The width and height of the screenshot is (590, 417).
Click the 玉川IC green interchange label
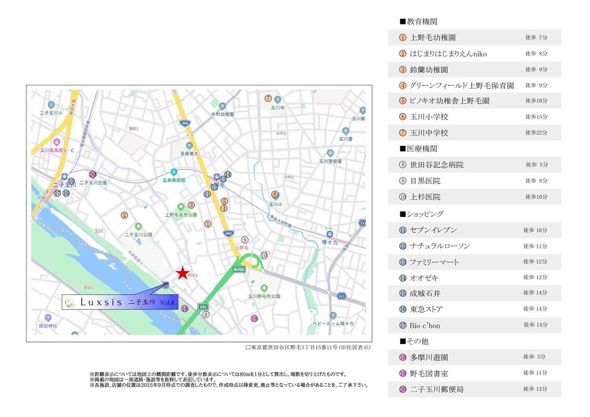pos(239,269)
